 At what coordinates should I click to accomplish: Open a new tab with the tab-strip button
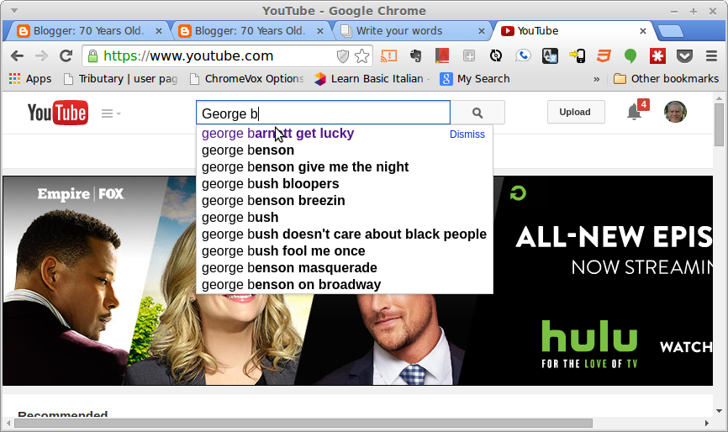click(671, 32)
